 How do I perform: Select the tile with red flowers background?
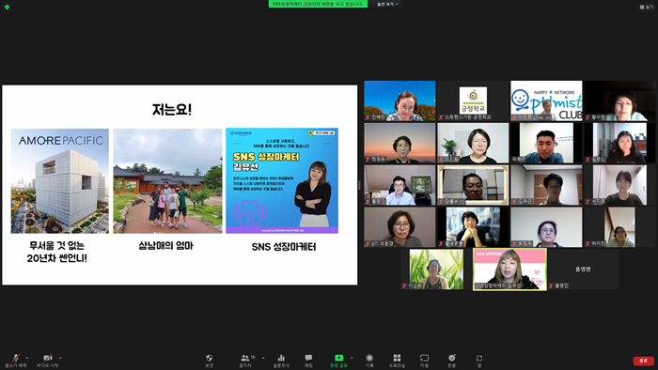399,100
